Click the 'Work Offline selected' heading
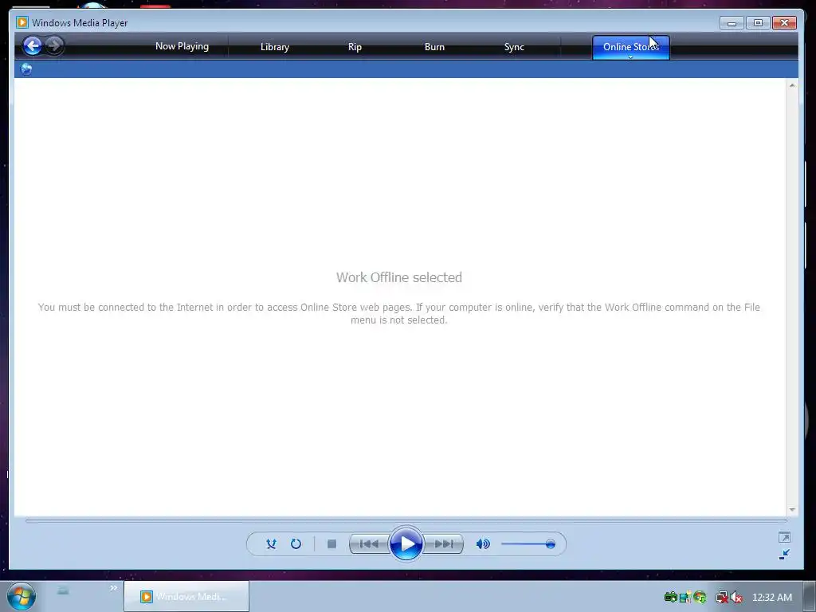 click(x=399, y=277)
